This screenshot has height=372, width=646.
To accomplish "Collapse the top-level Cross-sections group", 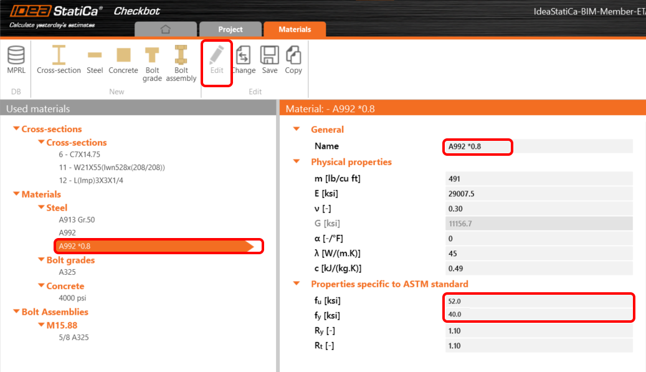I will click(16, 128).
